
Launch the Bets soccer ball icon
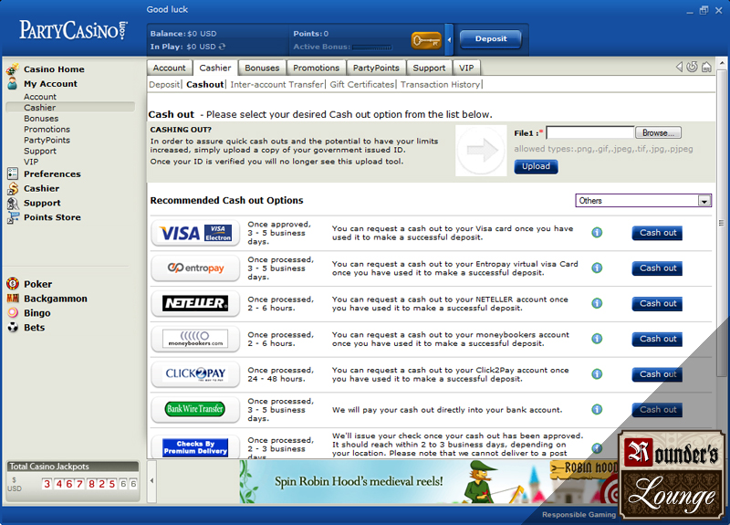(13, 327)
